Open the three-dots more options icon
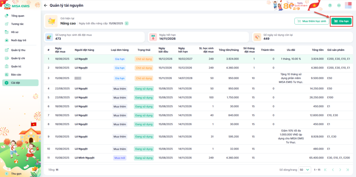The height and width of the screenshot is (177, 356). pos(339,6)
